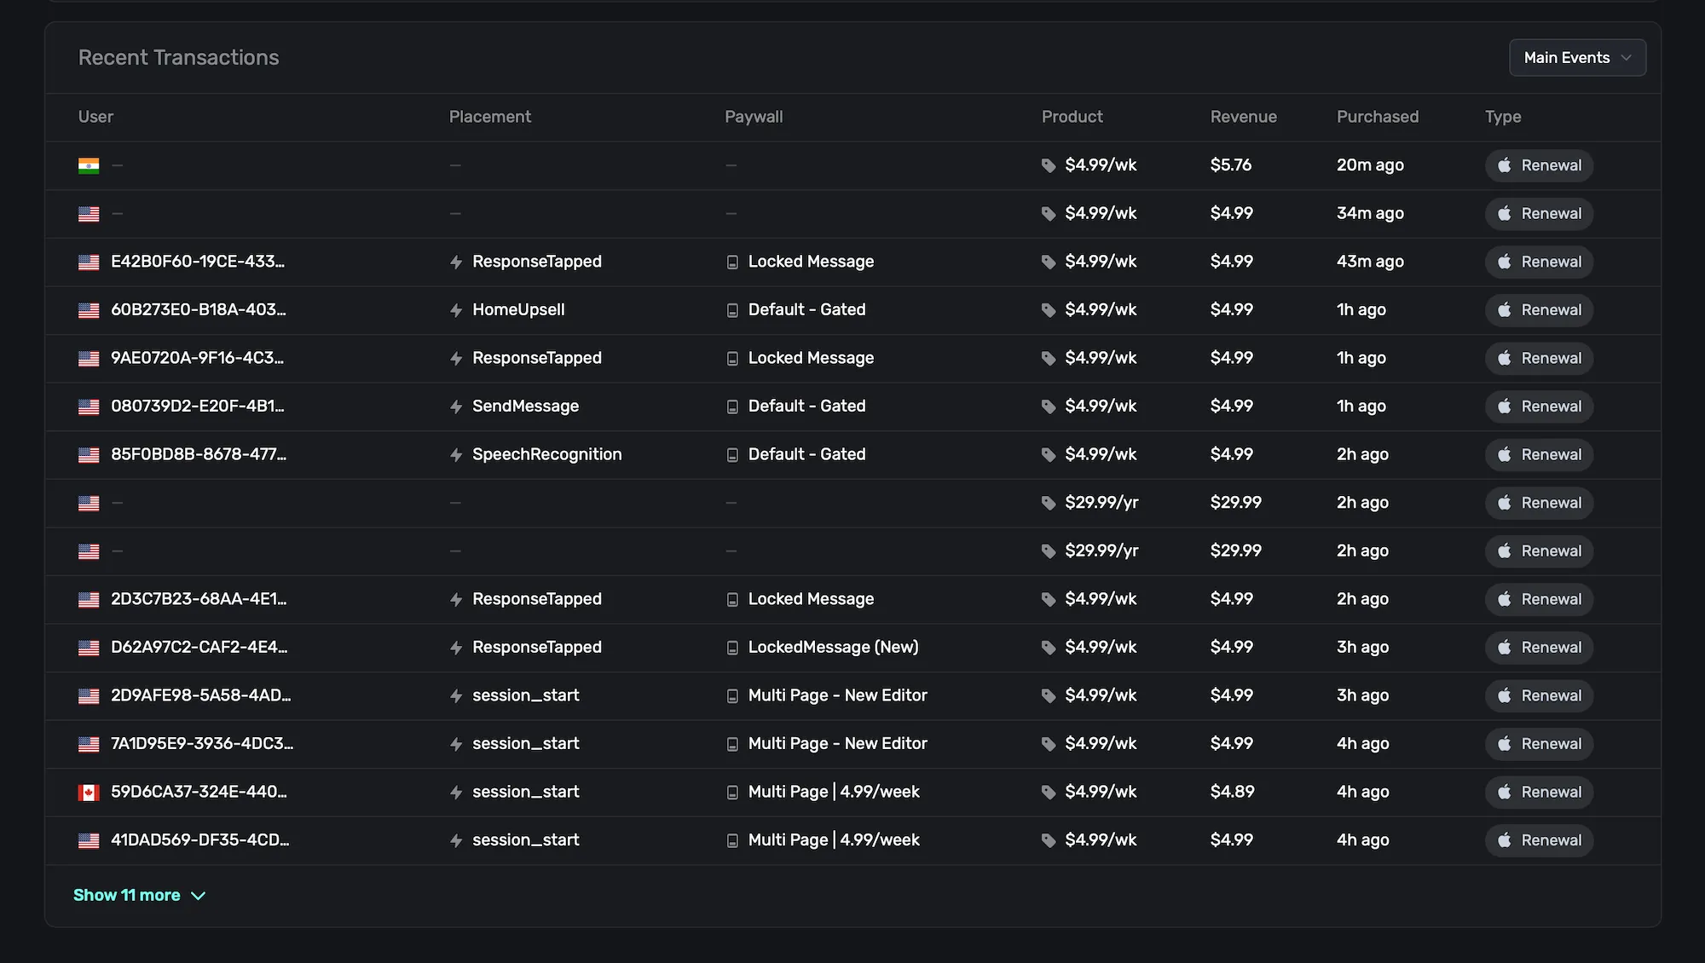Click the $4.99/wk product in 2D3C7B23 row
Image resolution: width=1705 pixels, height=963 pixels.
tap(1101, 599)
